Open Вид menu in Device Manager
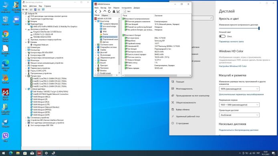The image size is (278, 156). (40, 6)
